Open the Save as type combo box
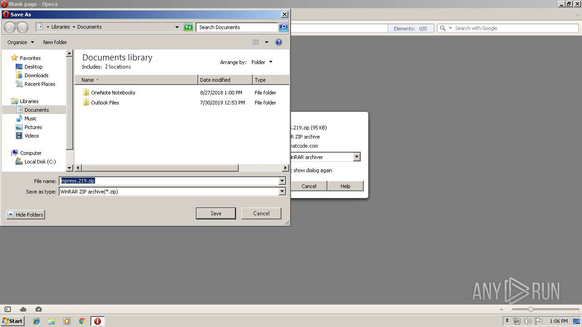 coord(172,192)
